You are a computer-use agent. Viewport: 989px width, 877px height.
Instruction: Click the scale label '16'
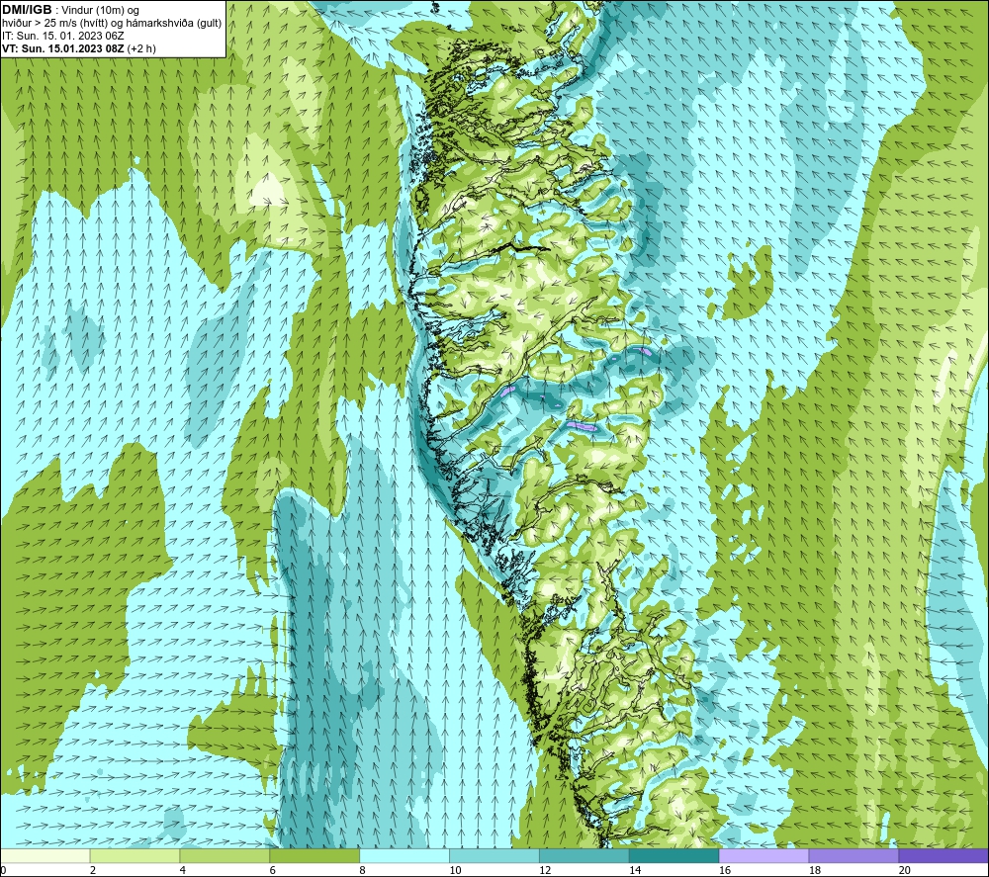coord(725,871)
